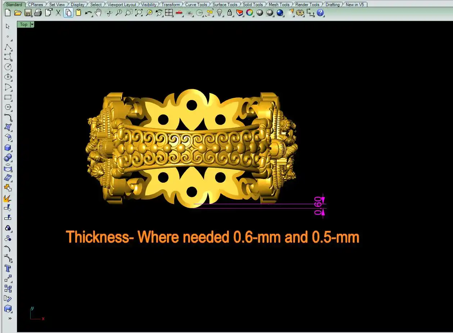The height and width of the screenshot is (333, 453).
Task: Select the Pan hand tool
Action: [98, 13]
